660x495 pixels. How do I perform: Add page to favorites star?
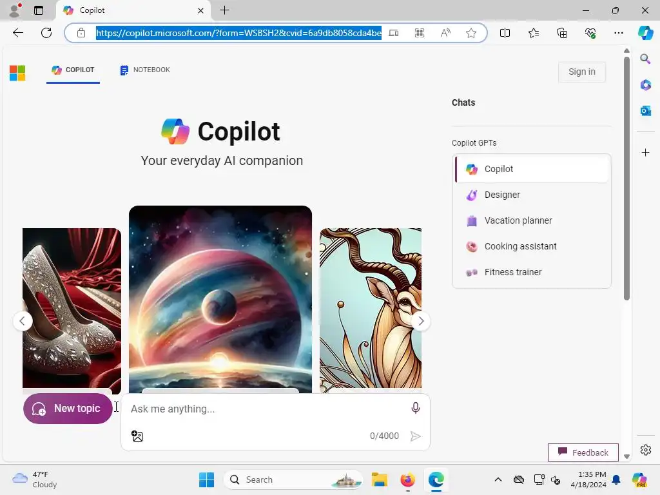tap(471, 33)
